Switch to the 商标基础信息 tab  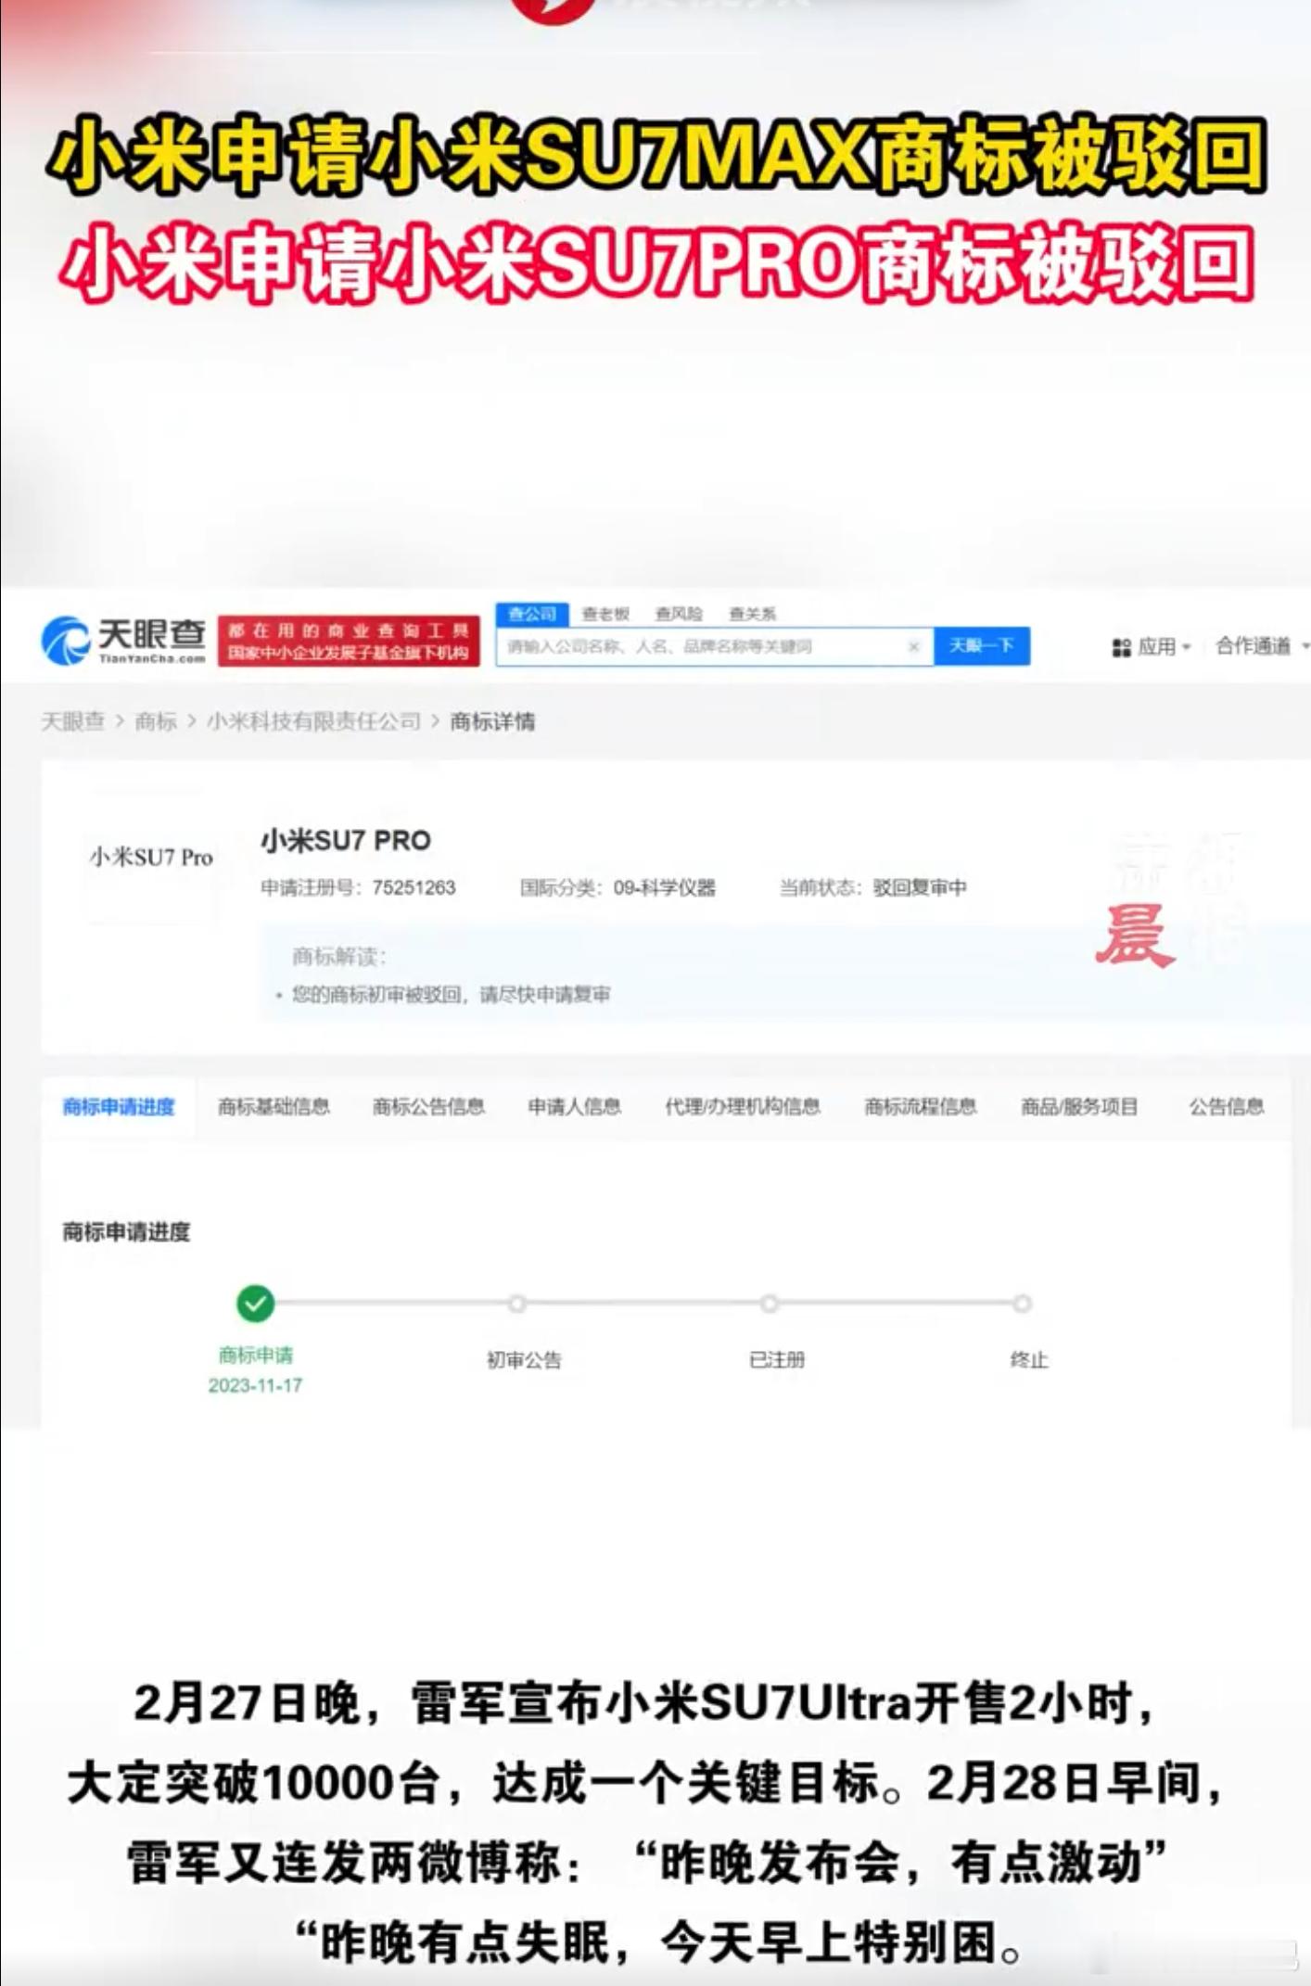click(274, 1106)
